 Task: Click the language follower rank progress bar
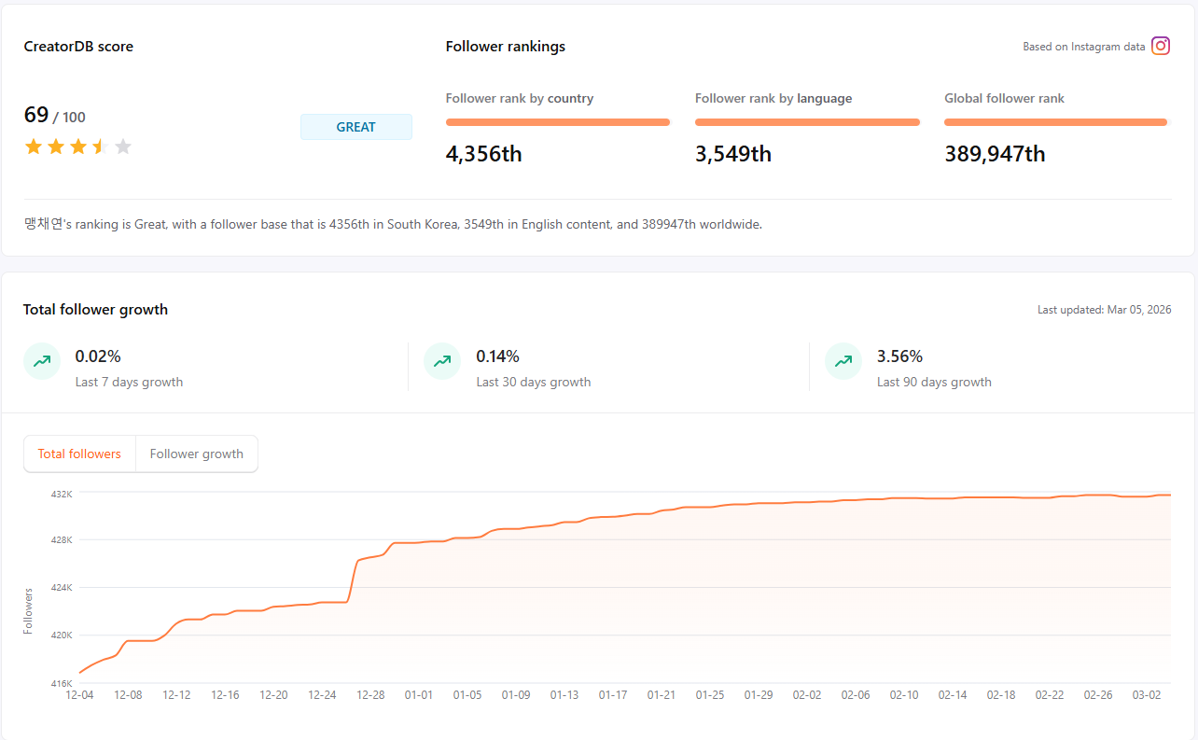coord(807,121)
